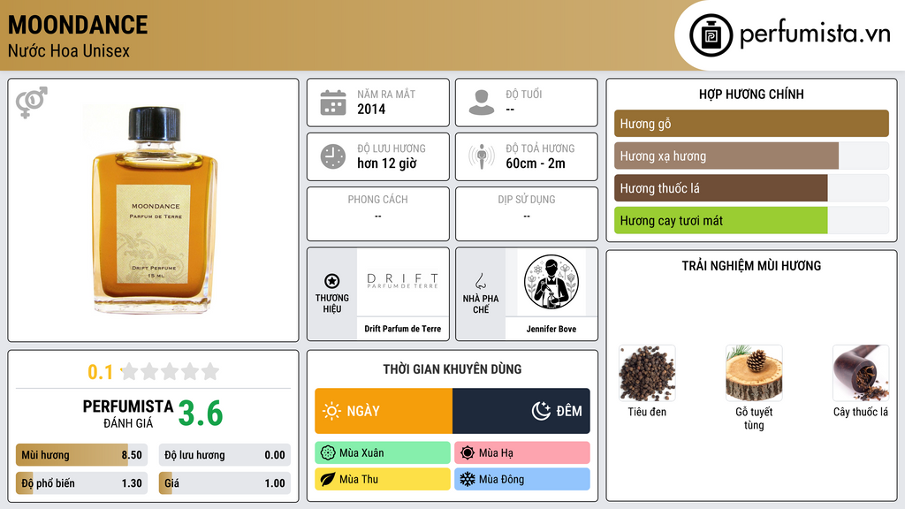
Task: Select the Mùa Xuân season button
Action: click(x=383, y=453)
